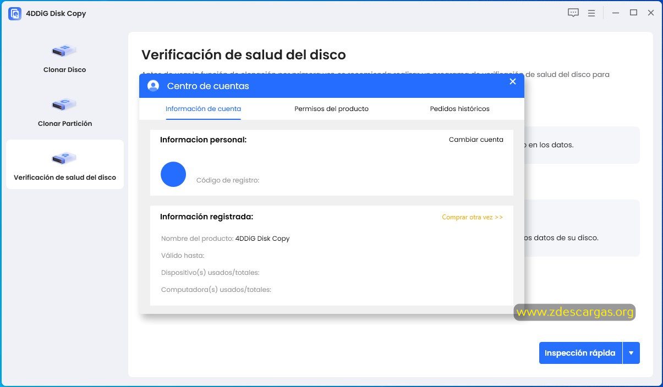The image size is (663, 387).
Task: Open the feedback chat icon in title bar
Action: coord(573,13)
